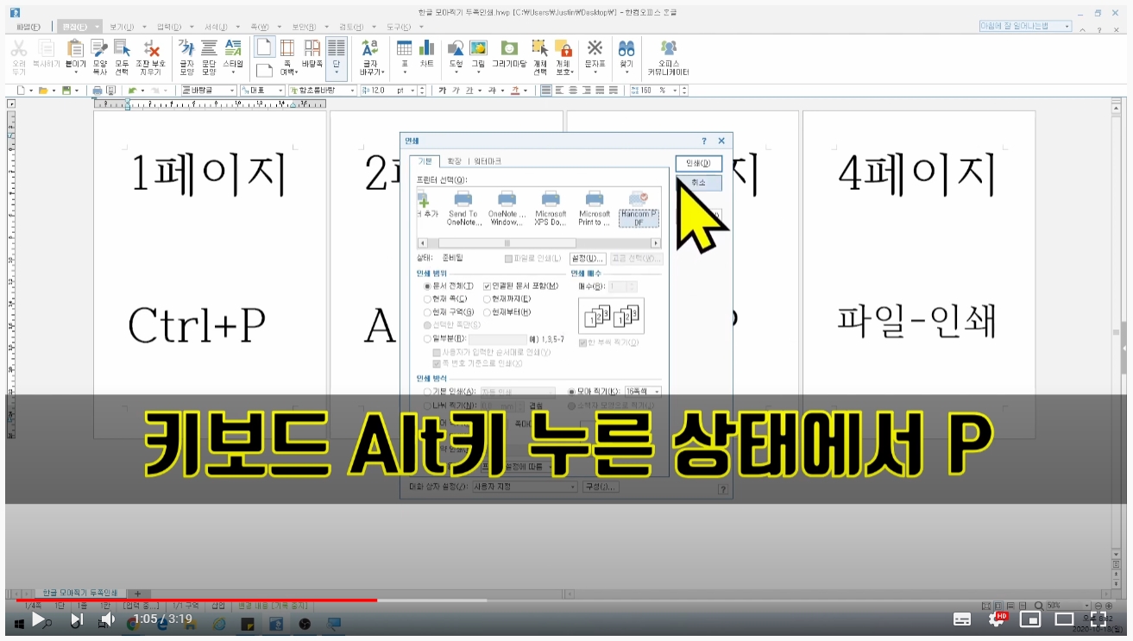The width and height of the screenshot is (1133, 641).
Task: Select the N-up (모아 찍기) radio button
Action: click(572, 391)
